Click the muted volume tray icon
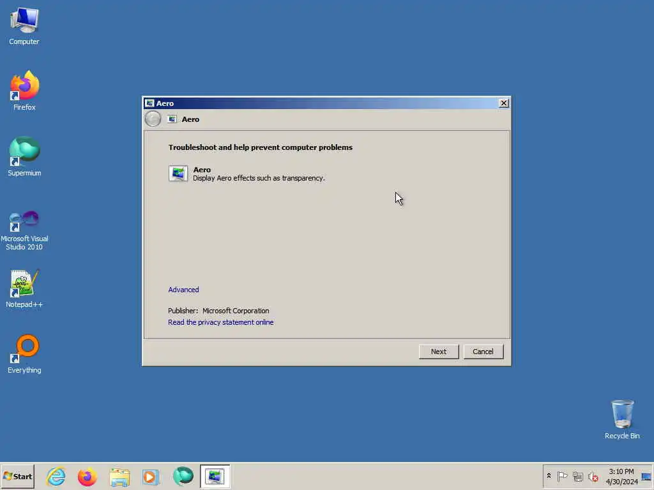654x490 pixels. pos(593,476)
